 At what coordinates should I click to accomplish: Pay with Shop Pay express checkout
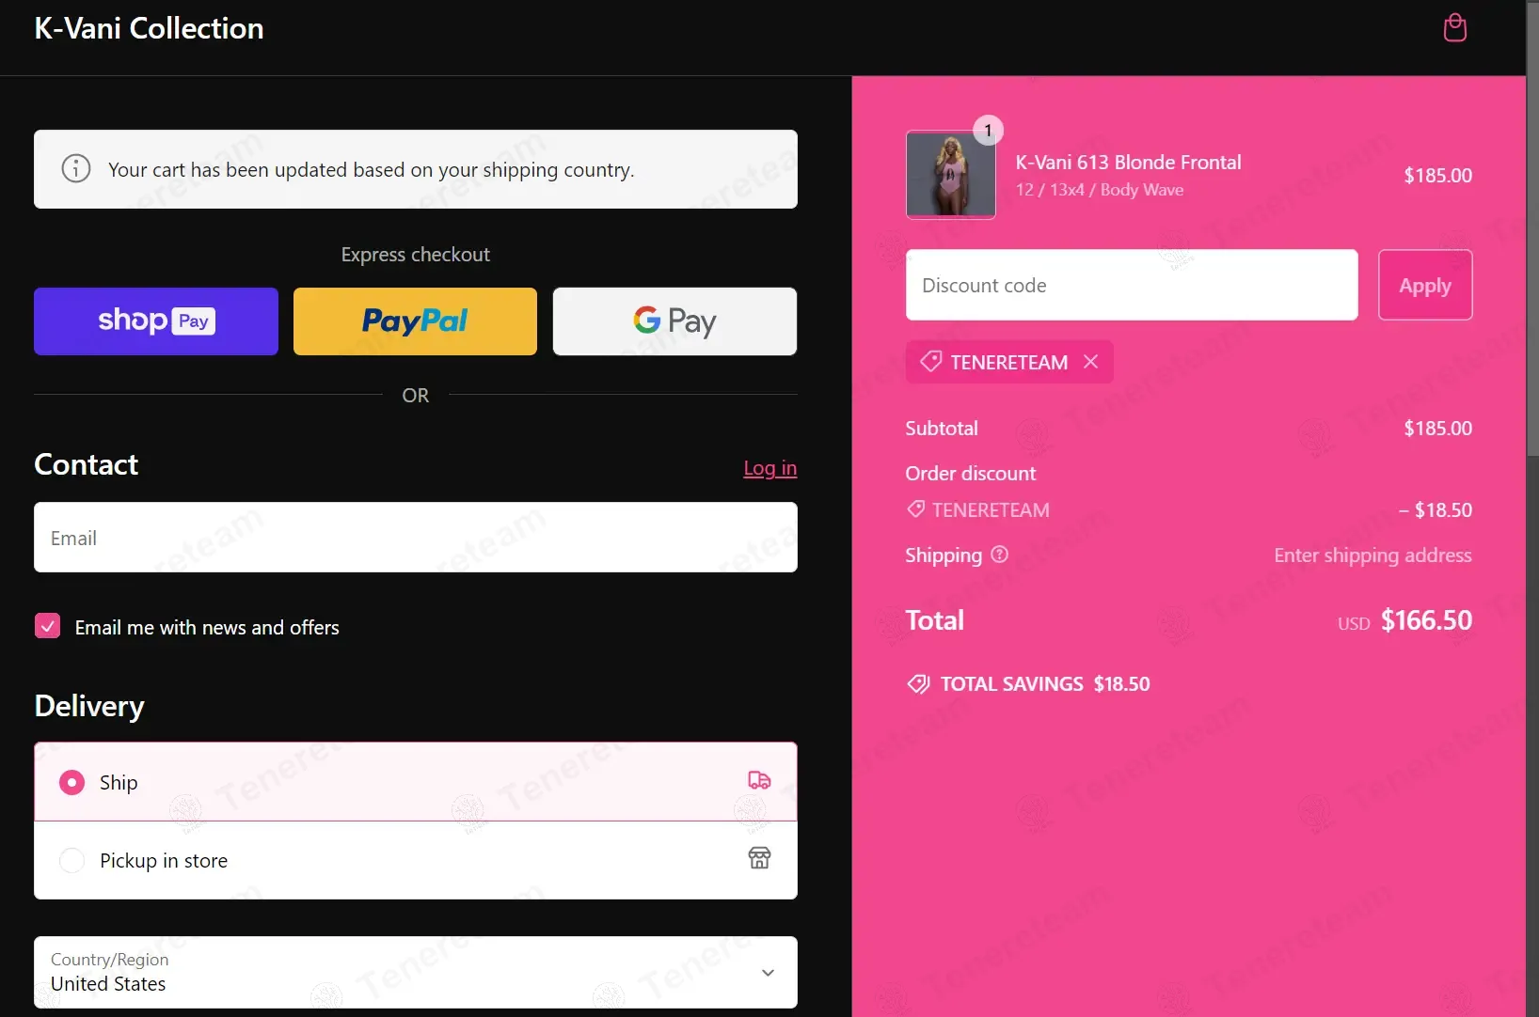(x=156, y=321)
